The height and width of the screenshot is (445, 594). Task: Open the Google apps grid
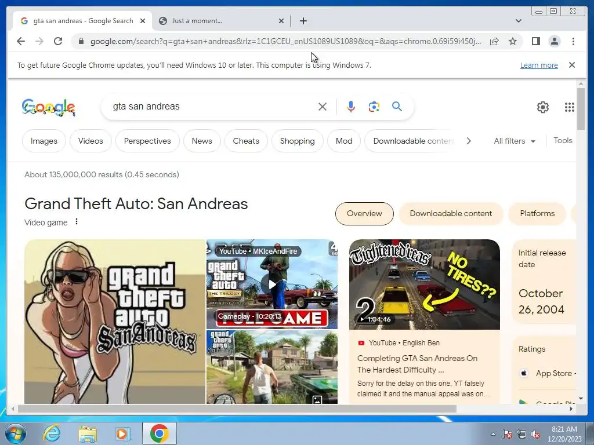569,107
